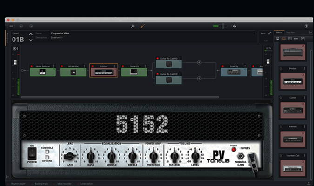Click the undo arrow in toolbar
The image size is (314, 186).
pos(21,26)
